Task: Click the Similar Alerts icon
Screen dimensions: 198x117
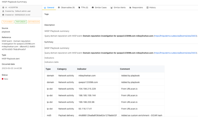Action: pyautogui.click(x=111, y=7)
